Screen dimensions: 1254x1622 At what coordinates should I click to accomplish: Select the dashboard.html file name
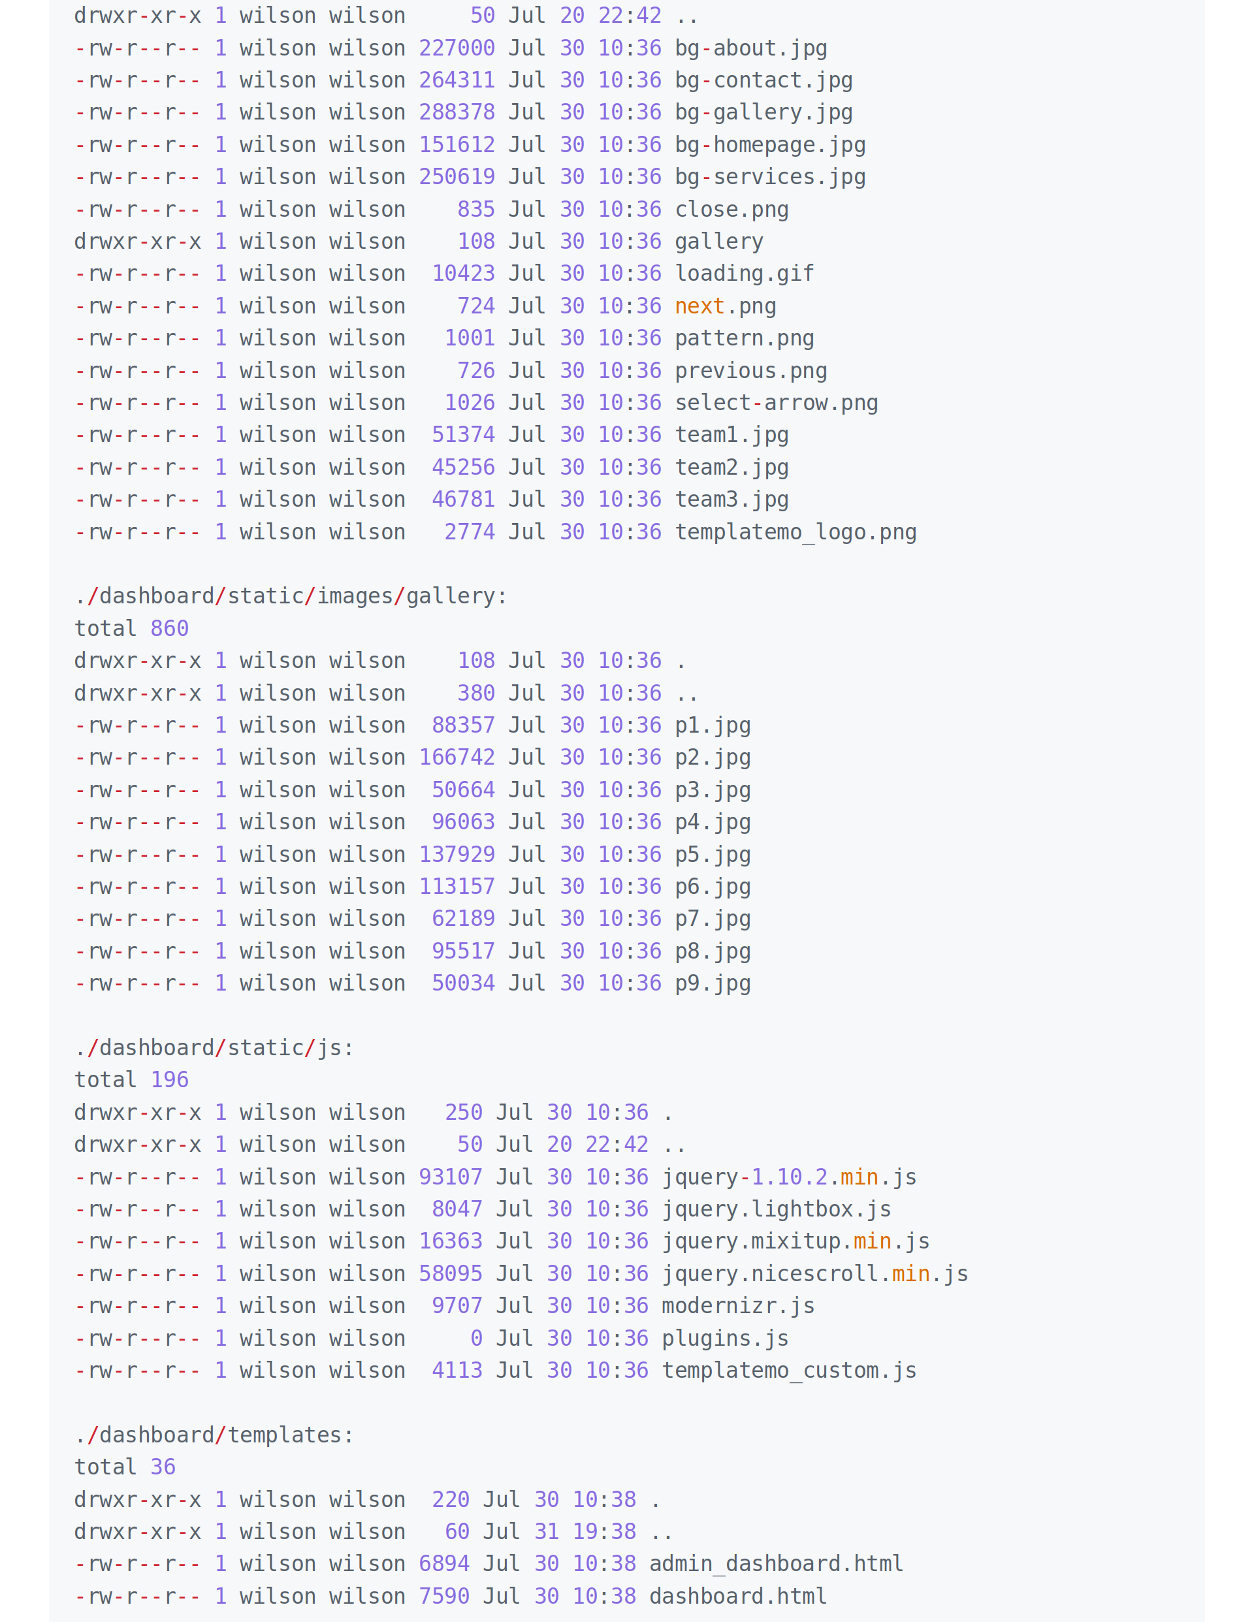pos(737,1596)
